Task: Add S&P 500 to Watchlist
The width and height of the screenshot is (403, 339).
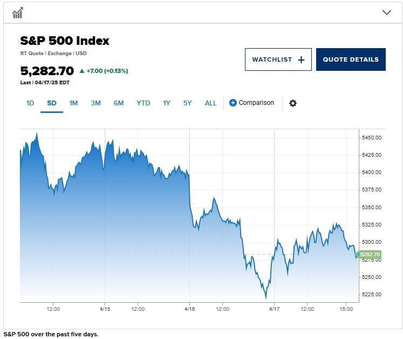Action: click(278, 59)
